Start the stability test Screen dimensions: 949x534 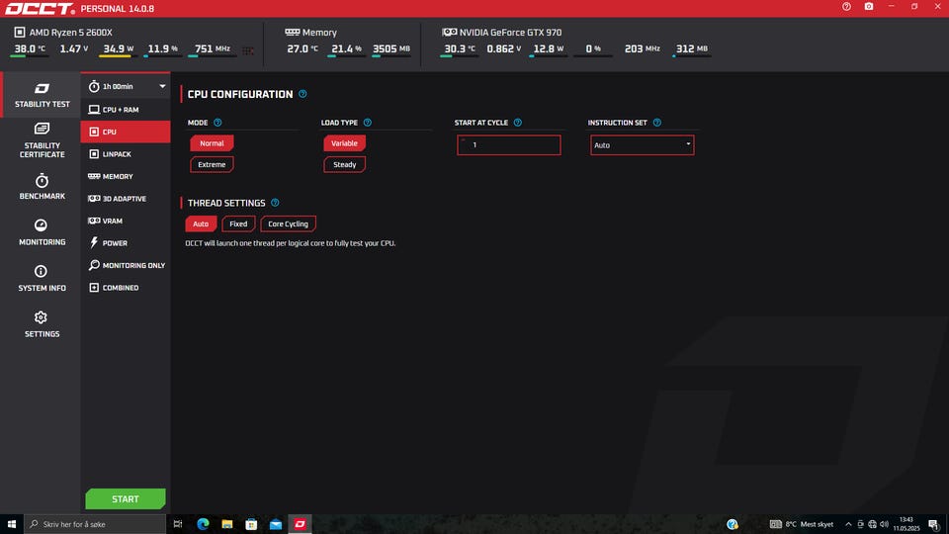tap(126, 498)
